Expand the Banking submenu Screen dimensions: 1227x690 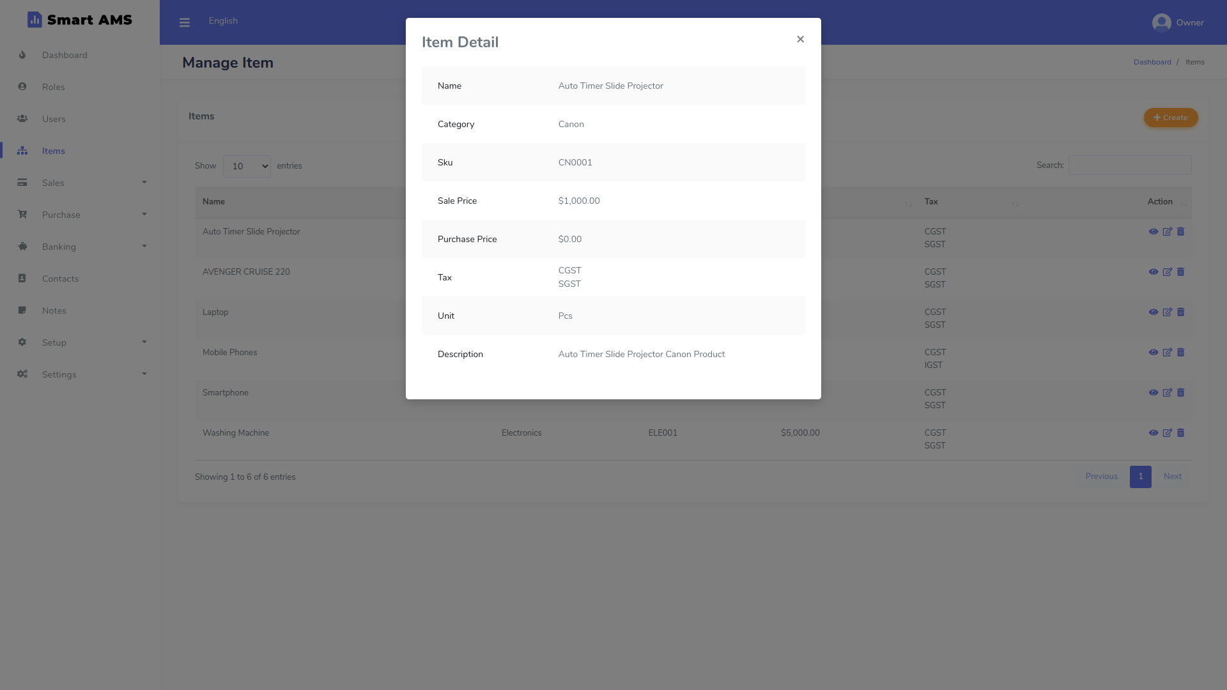[x=59, y=247]
